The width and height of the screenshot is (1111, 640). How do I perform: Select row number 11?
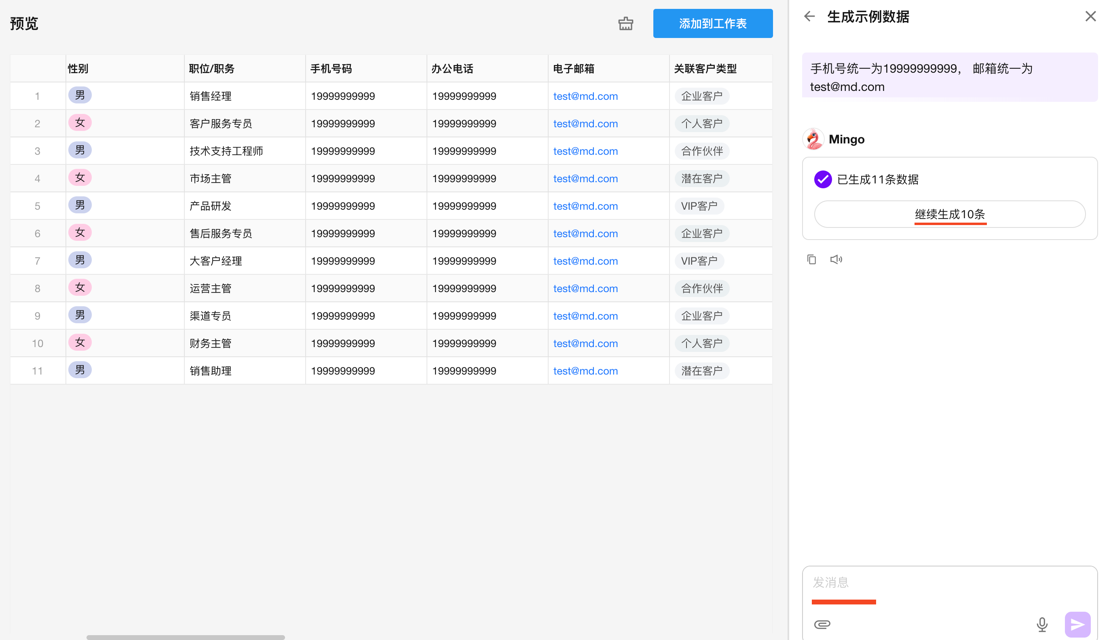(x=37, y=371)
